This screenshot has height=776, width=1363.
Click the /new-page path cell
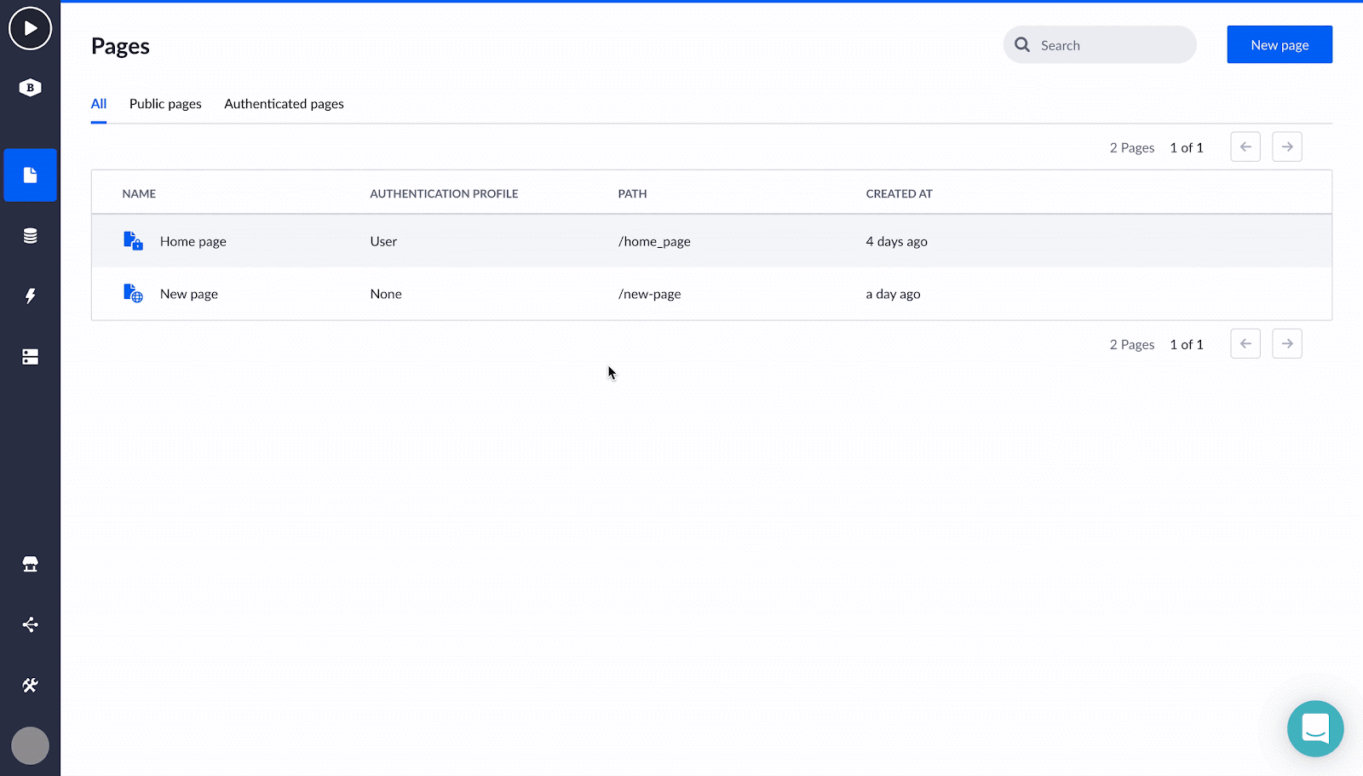pos(649,295)
